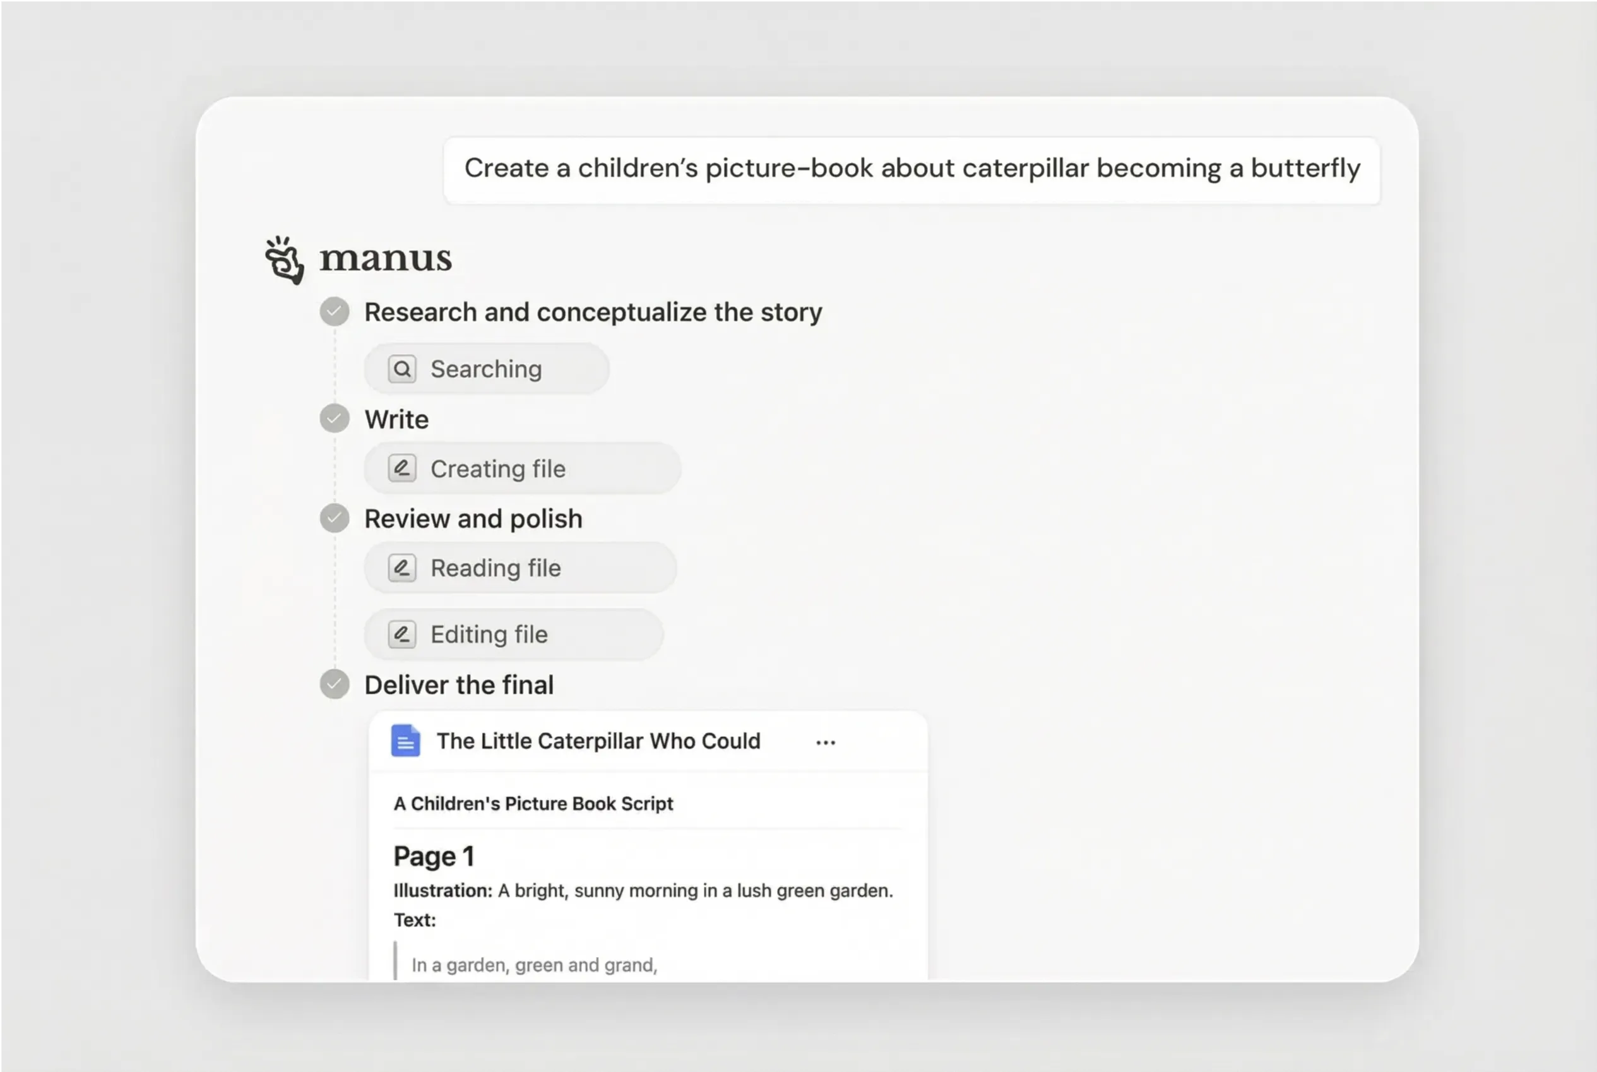Open The Little Caterpillar Who Could document
The height and width of the screenshot is (1072, 1597).
(x=598, y=741)
